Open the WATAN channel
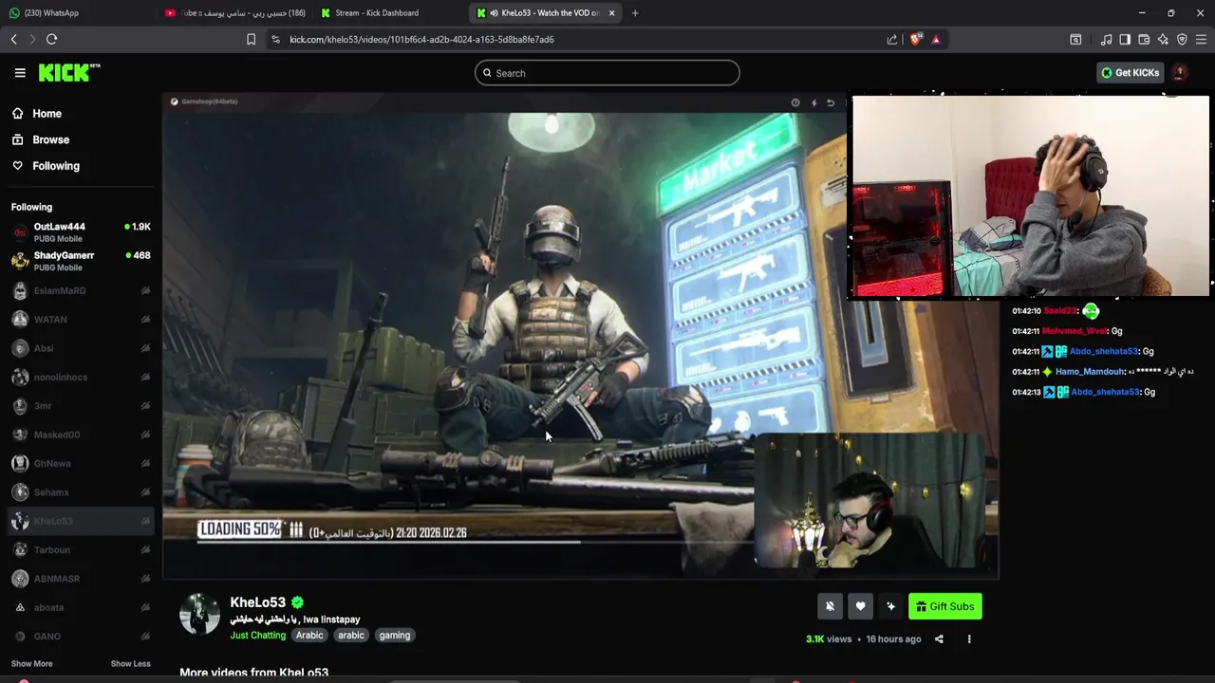Image resolution: width=1215 pixels, height=683 pixels. (80, 319)
